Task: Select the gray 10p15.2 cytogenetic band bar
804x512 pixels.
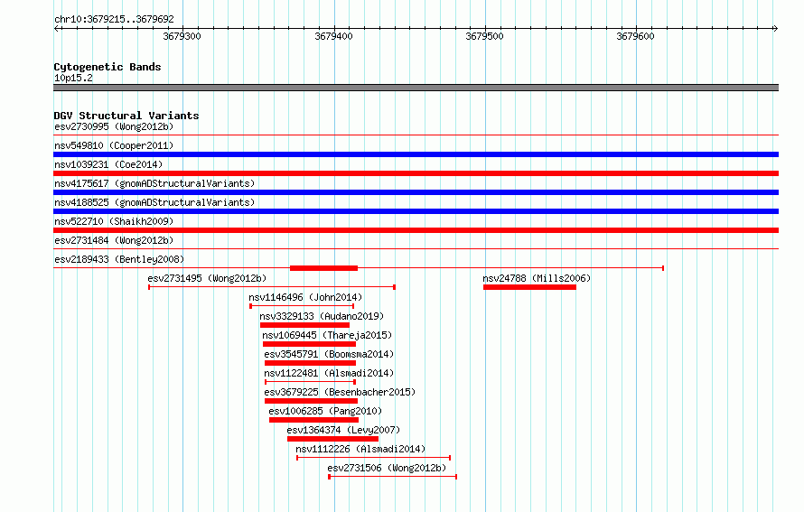Action: [x=416, y=88]
